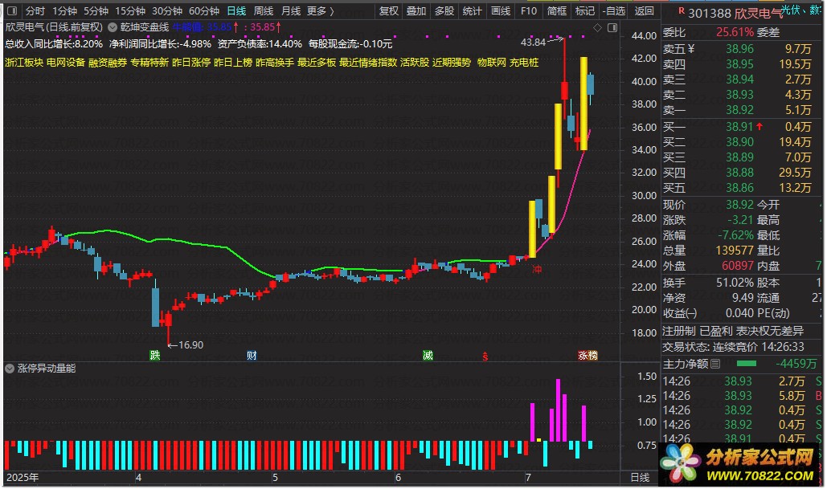The image size is (827, 489).
Task: Click the 主力净额 list icon
Action: point(715,364)
